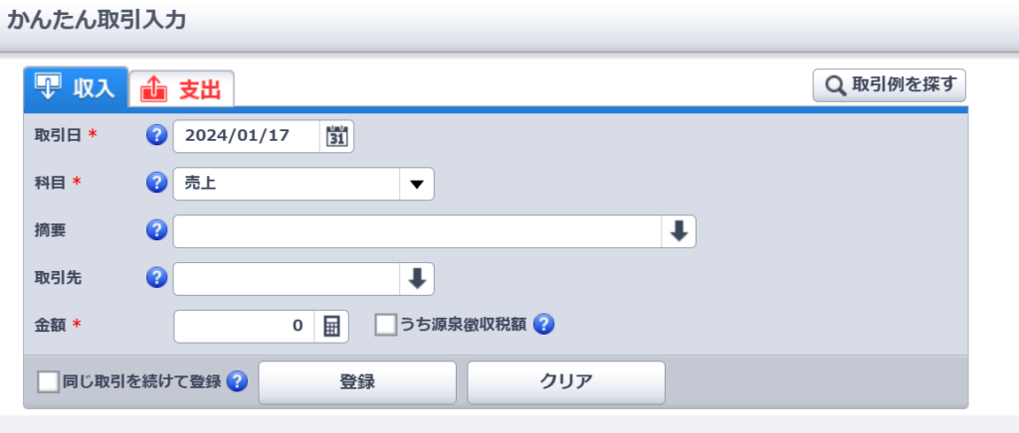The image size is (1019, 433).
Task: Open the calculator icon beside 金額
Action: click(x=332, y=326)
